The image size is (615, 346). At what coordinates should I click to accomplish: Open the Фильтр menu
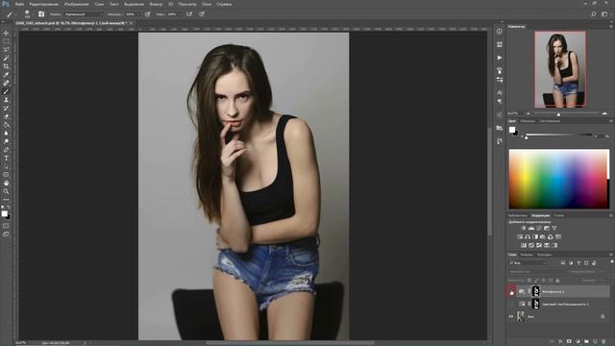coord(156,4)
